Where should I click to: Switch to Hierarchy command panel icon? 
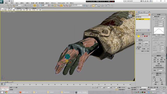141,12
